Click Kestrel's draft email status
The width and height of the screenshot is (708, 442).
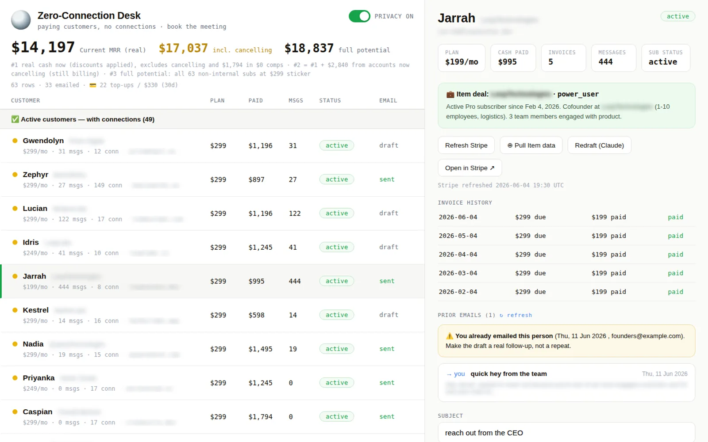coord(389,315)
